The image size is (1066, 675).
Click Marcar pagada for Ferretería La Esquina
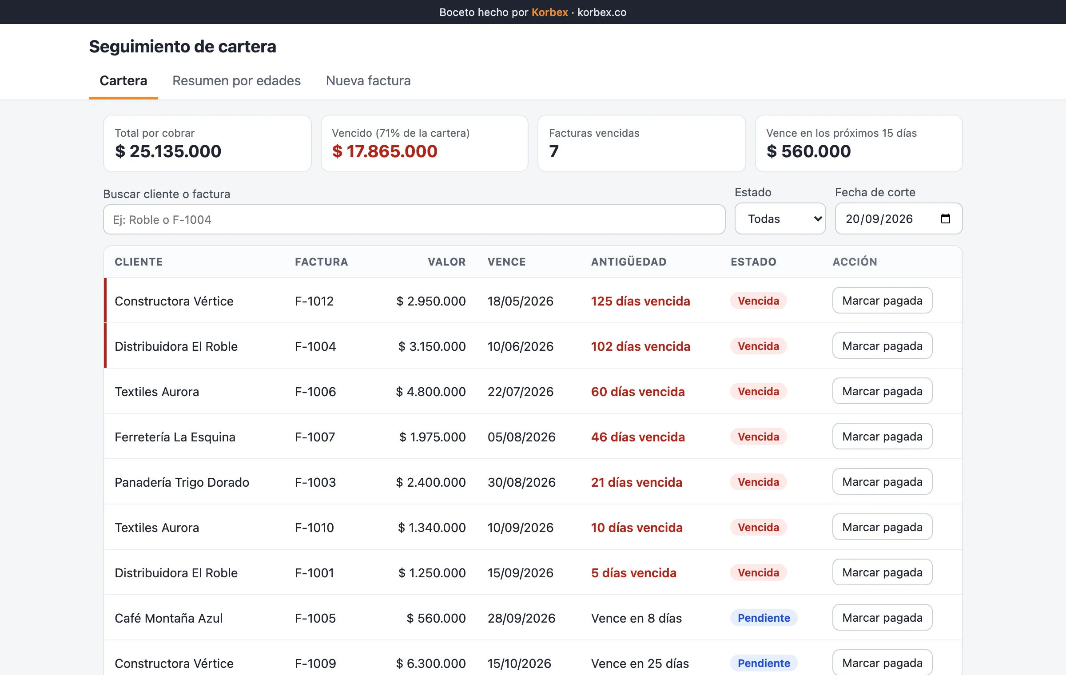click(882, 436)
